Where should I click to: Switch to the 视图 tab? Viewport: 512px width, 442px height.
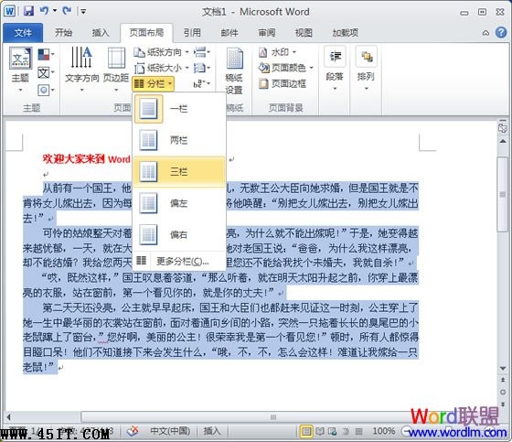point(304,33)
